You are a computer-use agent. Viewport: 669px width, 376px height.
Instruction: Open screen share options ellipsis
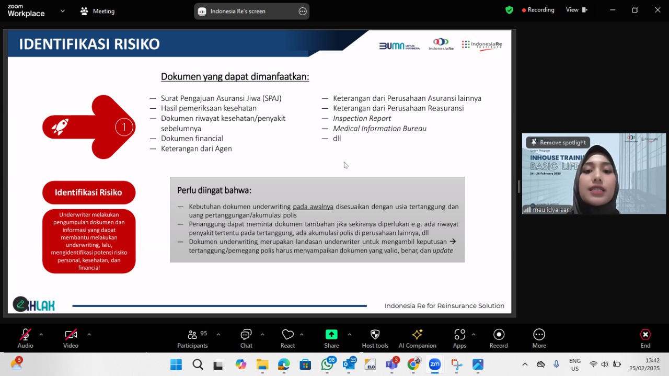[303, 11]
